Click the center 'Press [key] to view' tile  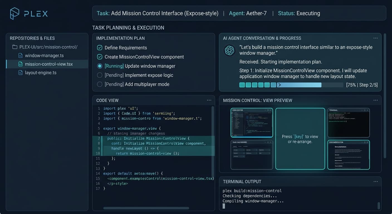(x=300, y=139)
